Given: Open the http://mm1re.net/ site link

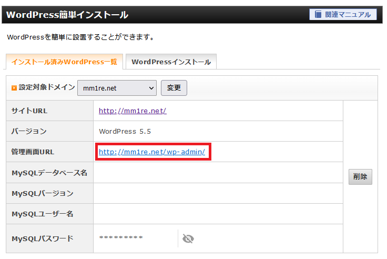Looking at the screenshot, I should [133, 111].
